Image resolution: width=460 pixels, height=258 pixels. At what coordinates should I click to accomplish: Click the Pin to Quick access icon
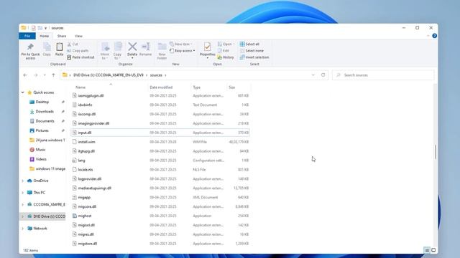(30, 47)
